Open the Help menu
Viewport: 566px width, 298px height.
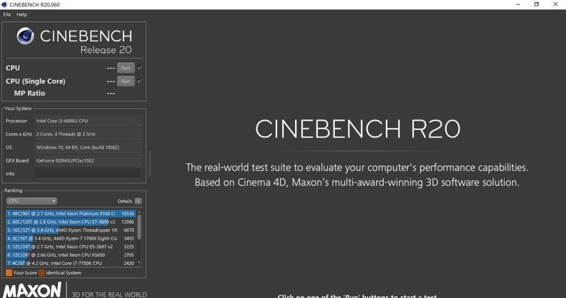point(22,14)
